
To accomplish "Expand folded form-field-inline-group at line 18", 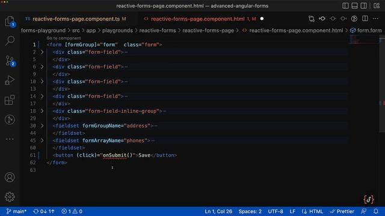I will coord(42,111).
